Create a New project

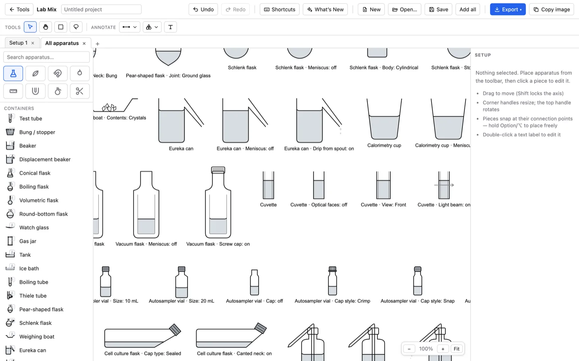pos(371,9)
